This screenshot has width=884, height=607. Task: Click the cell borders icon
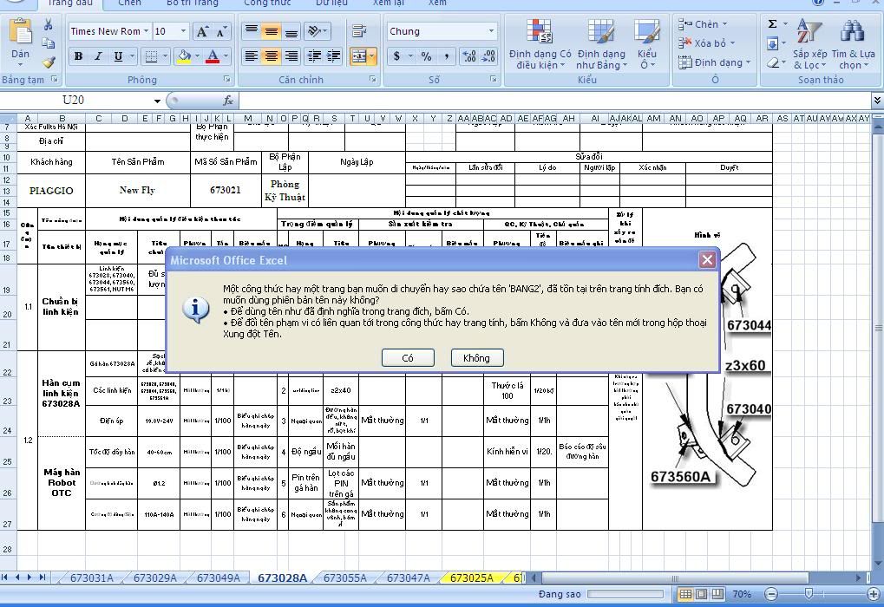click(x=151, y=55)
